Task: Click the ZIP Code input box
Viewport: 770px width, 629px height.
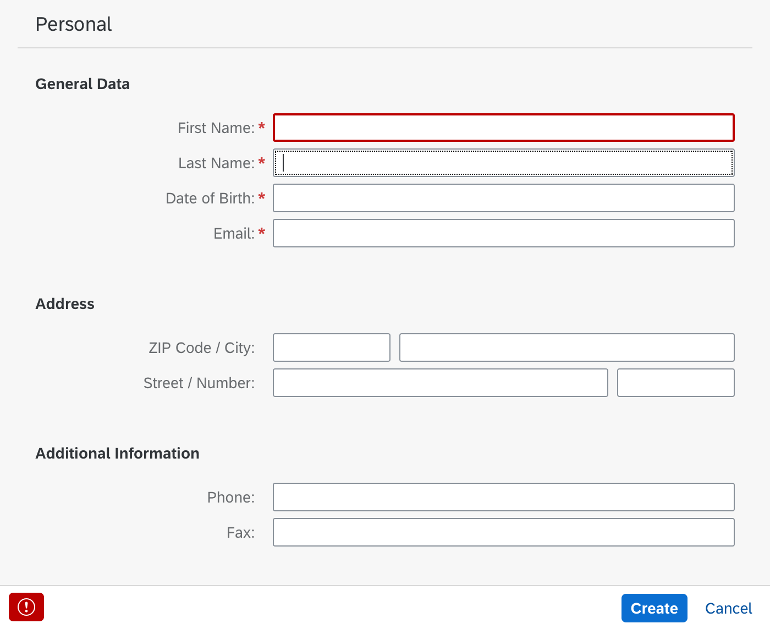Action: pyautogui.click(x=331, y=347)
